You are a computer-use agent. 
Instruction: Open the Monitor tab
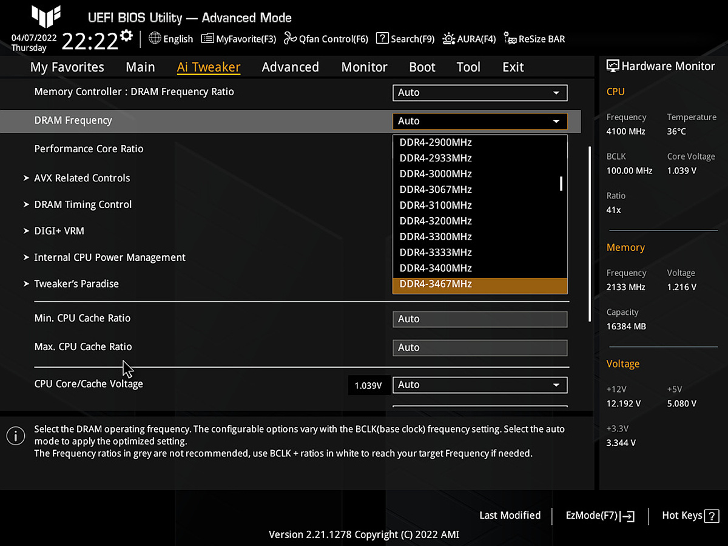click(364, 67)
